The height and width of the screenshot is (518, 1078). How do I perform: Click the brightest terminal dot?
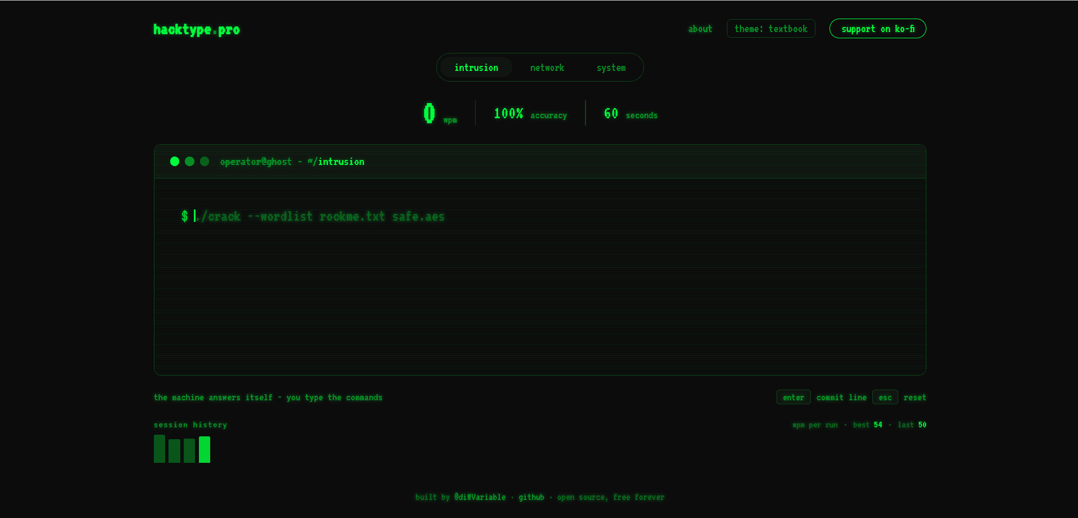[x=175, y=162]
